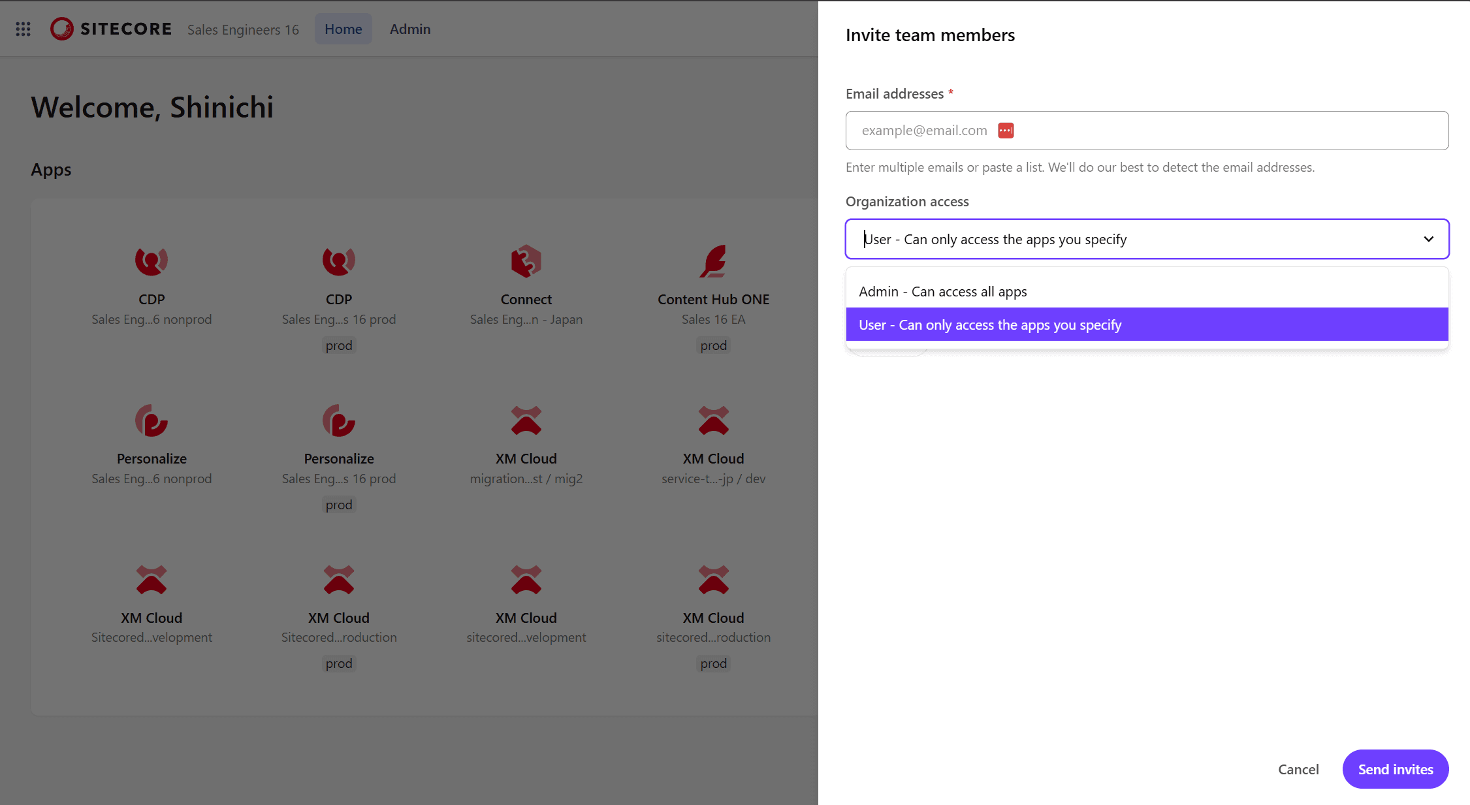The width and height of the screenshot is (1470, 805).
Task: Open the app switcher grid icon
Action: click(24, 29)
